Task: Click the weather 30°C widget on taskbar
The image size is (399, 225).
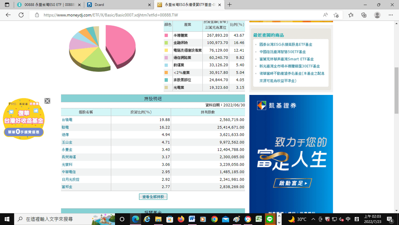Action: pos(297,219)
